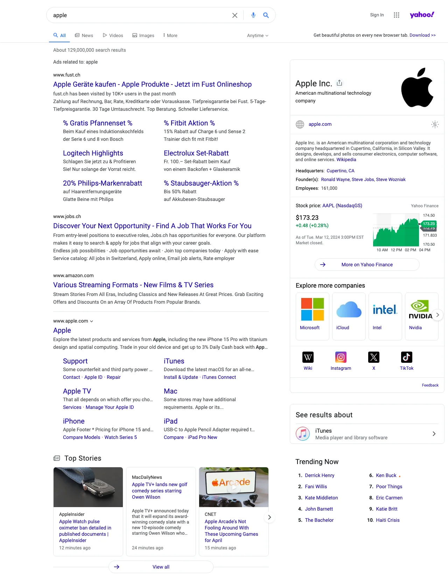
Task: Open the apple.com link in panel
Action: 320,124
